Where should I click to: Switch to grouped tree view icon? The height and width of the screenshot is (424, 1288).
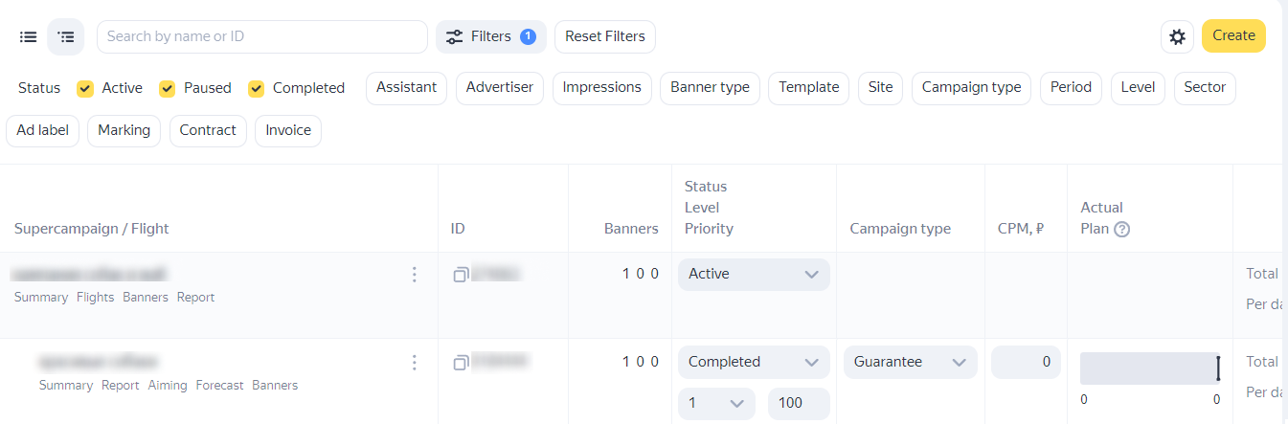coord(65,36)
